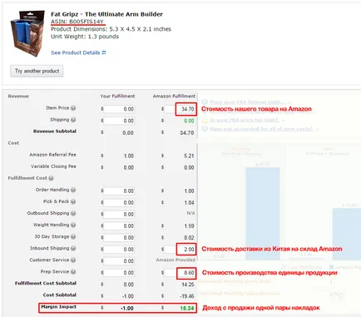Open the See Product Details link
Image resolution: width=361 pixels, height=317 pixels.
76,52
